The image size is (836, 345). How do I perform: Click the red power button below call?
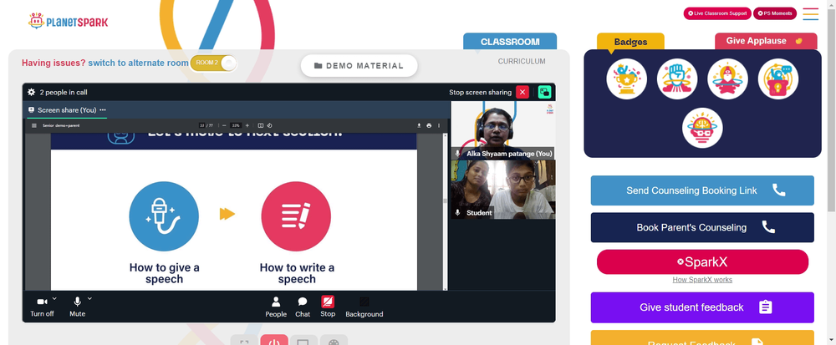coord(274,341)
